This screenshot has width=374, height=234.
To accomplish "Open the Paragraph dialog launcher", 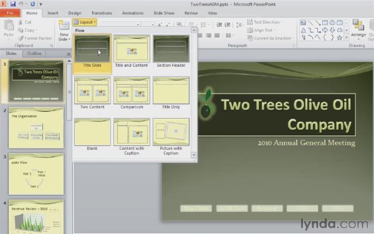I will [294, 46].
